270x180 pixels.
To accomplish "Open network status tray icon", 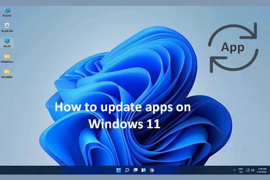I will 248,170.
